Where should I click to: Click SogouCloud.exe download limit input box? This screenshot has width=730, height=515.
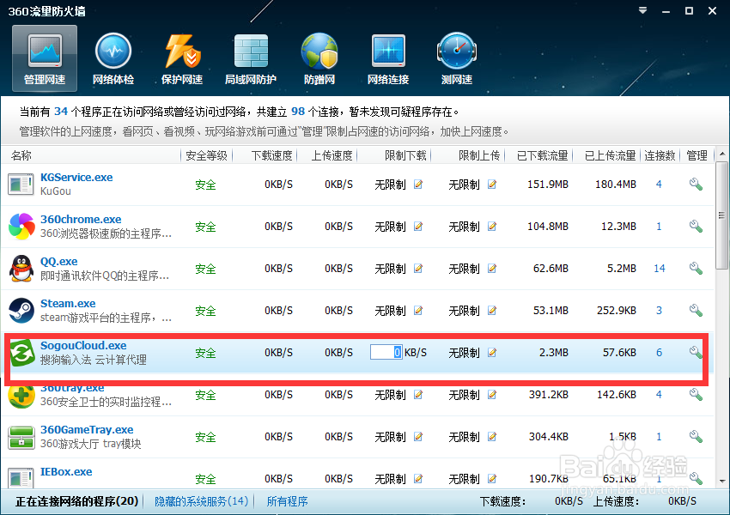click(x=386, y=352)
